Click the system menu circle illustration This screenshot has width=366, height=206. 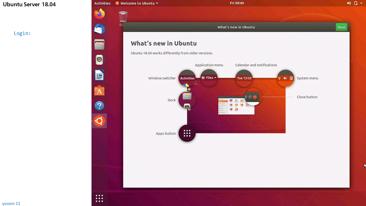[286, 78]
